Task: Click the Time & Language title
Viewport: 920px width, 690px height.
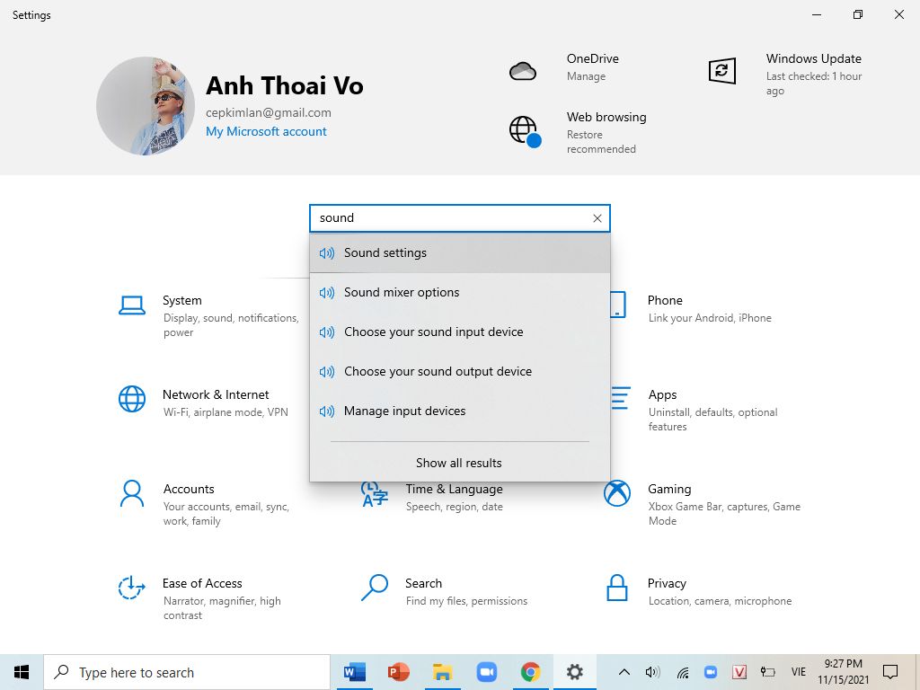Action: 454,490
